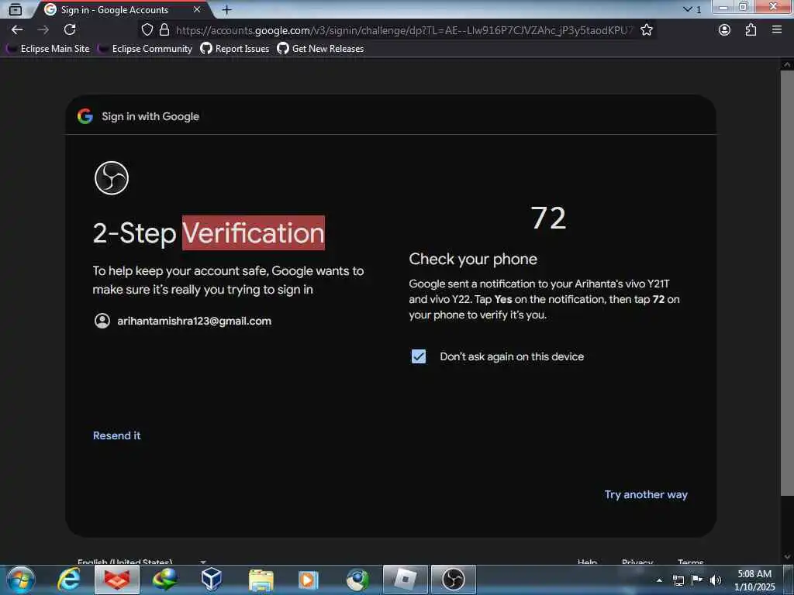Click the address bar URL field
Viewport: 794px width, 595px height.
[403, 30]
